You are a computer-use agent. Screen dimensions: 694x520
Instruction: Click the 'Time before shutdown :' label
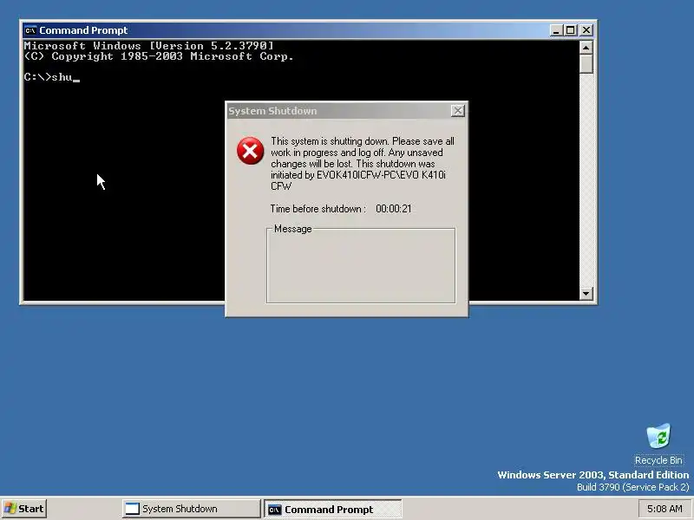click(x=318, y=209)
